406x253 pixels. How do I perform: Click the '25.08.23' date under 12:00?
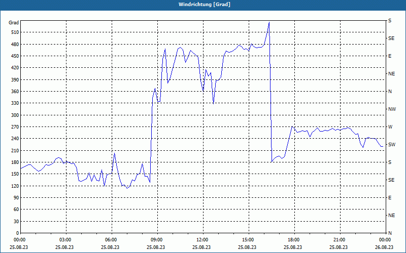[x=201, y=247]
